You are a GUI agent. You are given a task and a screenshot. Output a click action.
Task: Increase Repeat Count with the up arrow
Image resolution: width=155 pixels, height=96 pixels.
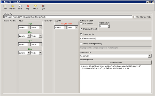click(109, 25)
